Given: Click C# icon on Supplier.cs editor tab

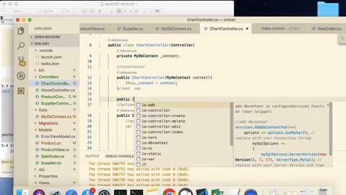Looking at the screenshot, I should (119, 29).
